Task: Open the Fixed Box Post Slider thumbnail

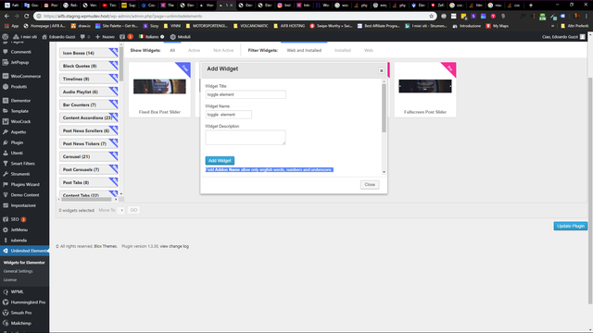Action: pos(159,86)
